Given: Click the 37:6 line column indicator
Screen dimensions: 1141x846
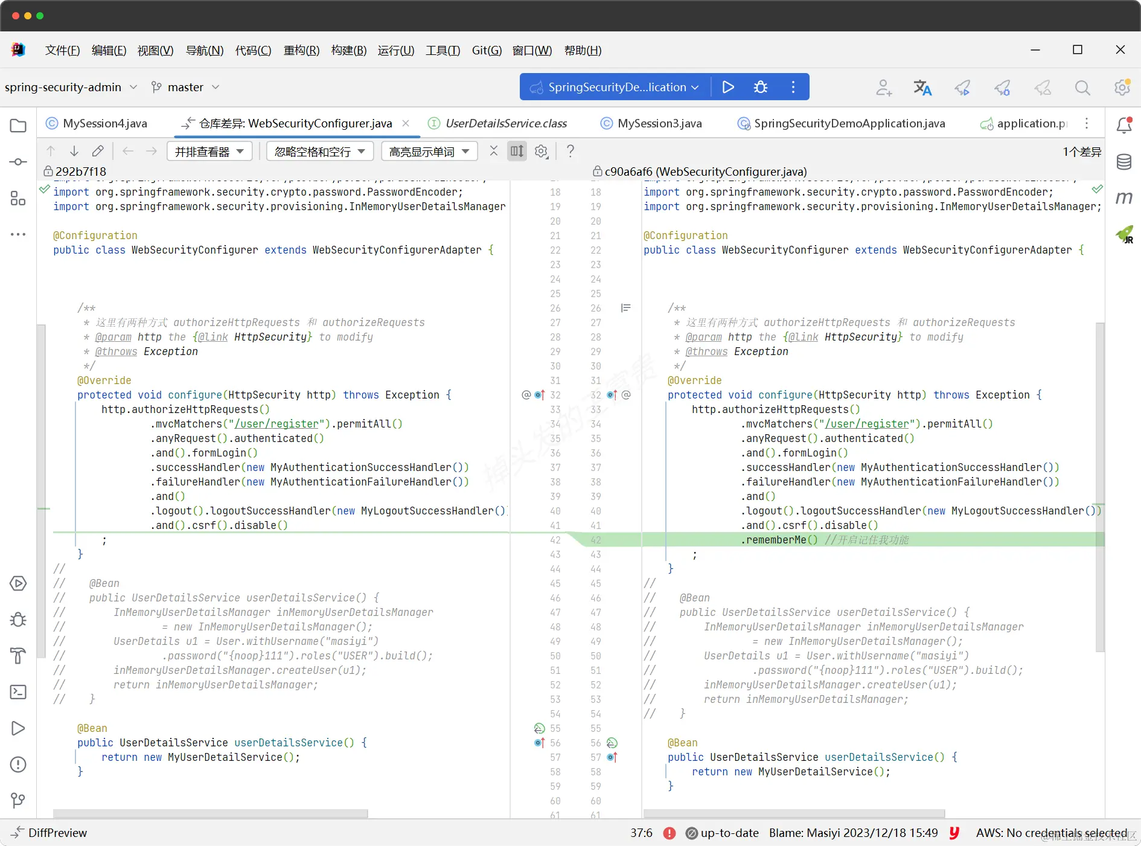Looking at the screenshot, I should (x=641, y=833).
